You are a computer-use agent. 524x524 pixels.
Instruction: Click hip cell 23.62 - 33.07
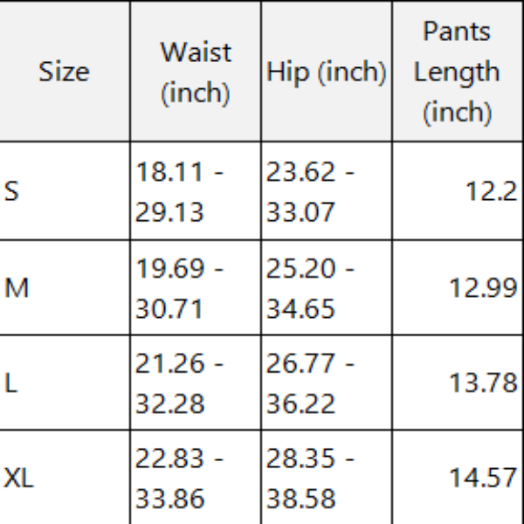tap(326, 191)
